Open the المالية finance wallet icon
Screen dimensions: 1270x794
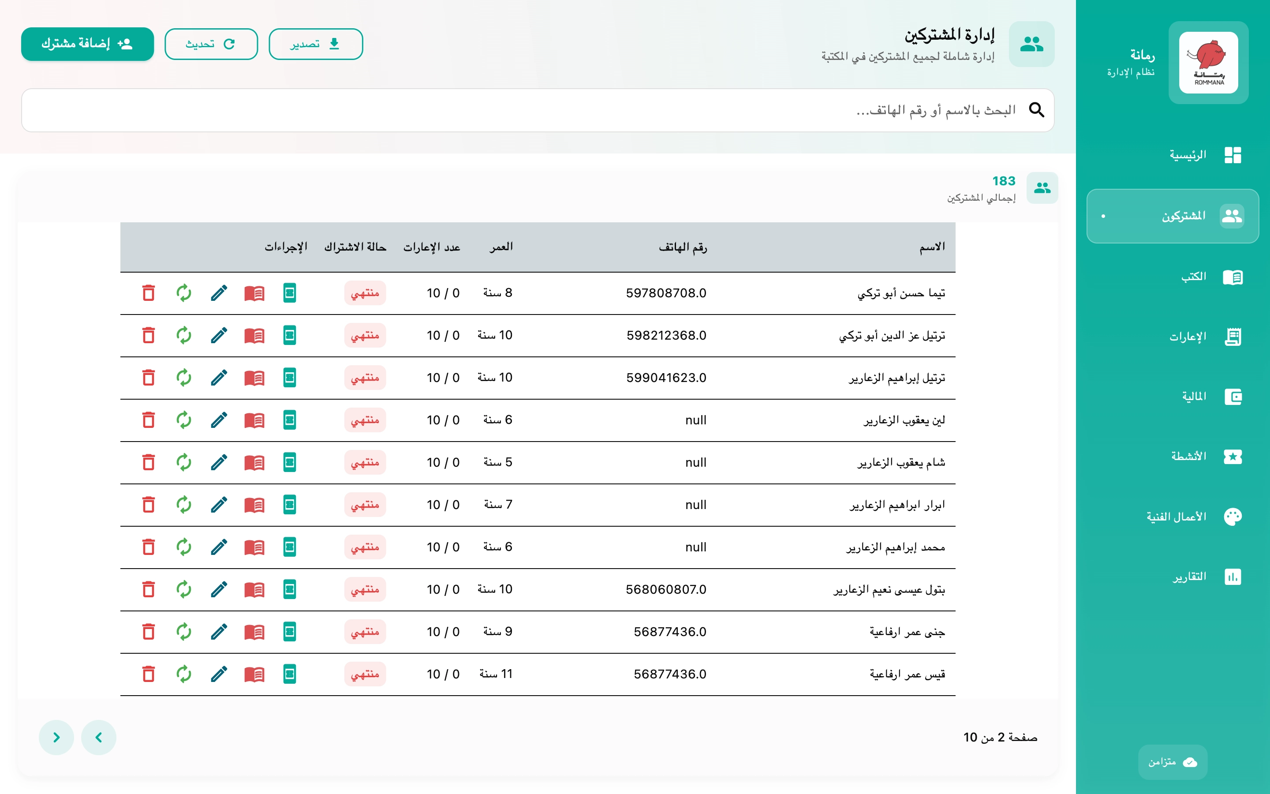(1233, 397)
